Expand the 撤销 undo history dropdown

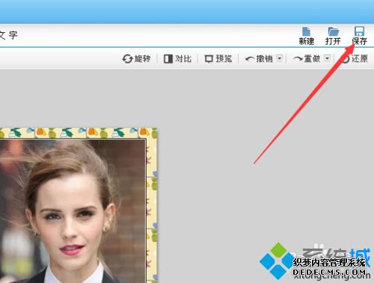click(x=280, y=58)
